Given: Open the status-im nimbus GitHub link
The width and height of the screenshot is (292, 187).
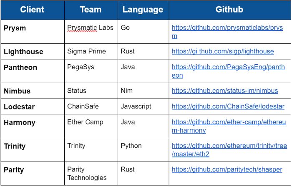Looking at the screenshot, I should (x=225, y=91).
